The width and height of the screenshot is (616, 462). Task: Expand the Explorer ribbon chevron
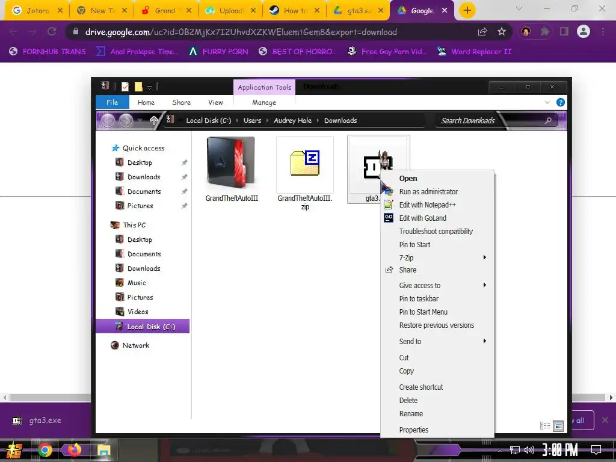pos(547,102)
